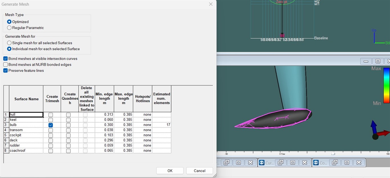
Task: Enable Create Quadmesh for keel
Action: coord(68,120)
